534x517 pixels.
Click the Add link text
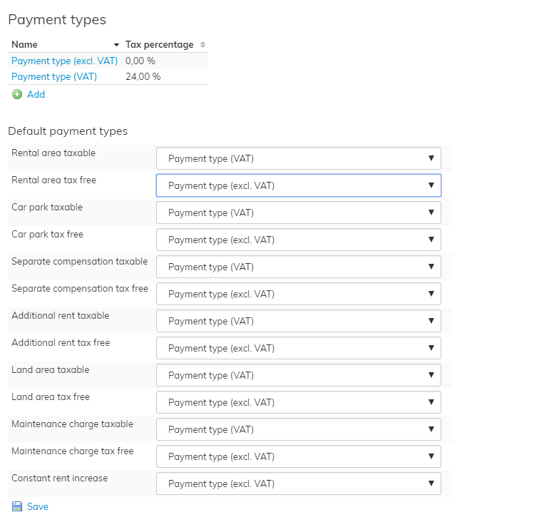pyautogui.click(x=36, y=94)
